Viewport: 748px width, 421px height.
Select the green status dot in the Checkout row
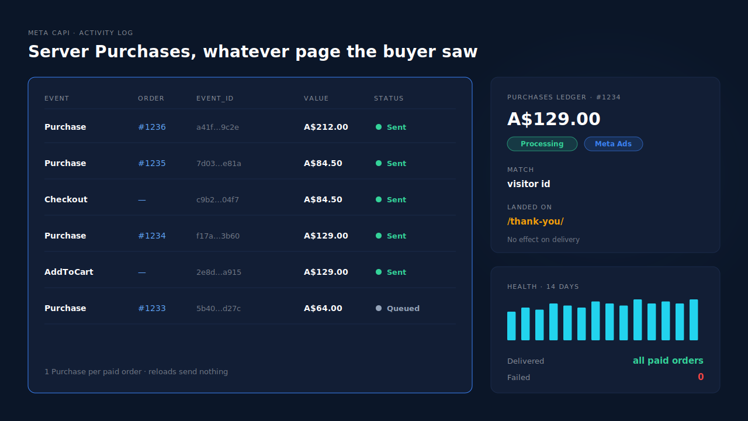coord(379,199)
